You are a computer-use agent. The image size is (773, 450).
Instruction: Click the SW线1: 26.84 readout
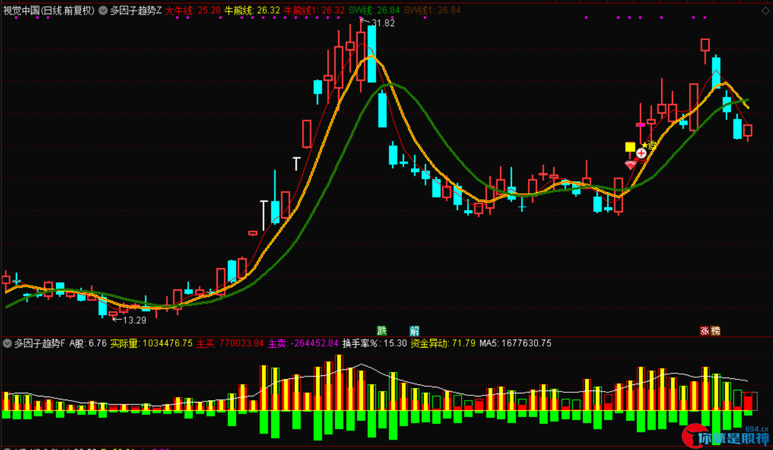[x=432, y=10]
